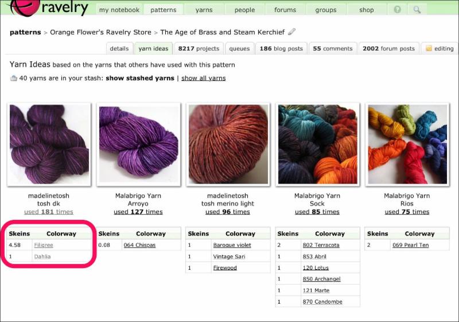Click the show all yarns link
Screen dimensions: 459x322
pyautogui.click(x=204, y=78)
